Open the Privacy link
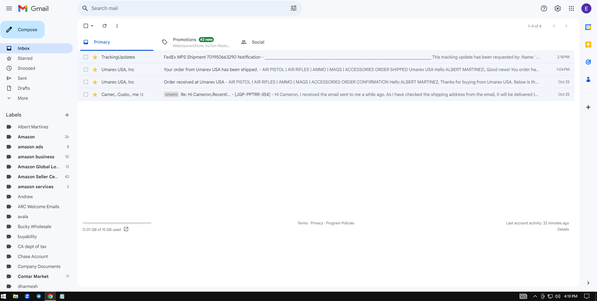 click(317, 223)
